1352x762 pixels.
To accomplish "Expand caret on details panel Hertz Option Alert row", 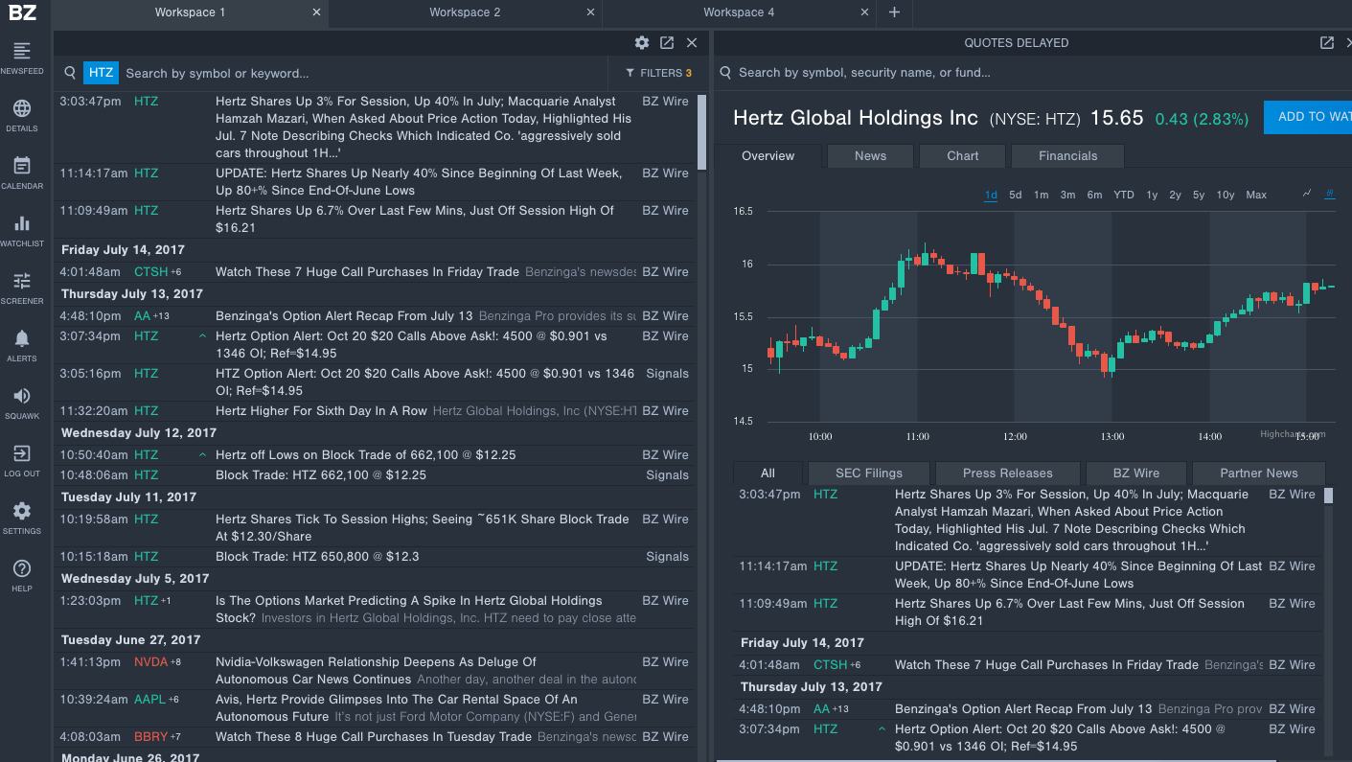I will (882, 729).
